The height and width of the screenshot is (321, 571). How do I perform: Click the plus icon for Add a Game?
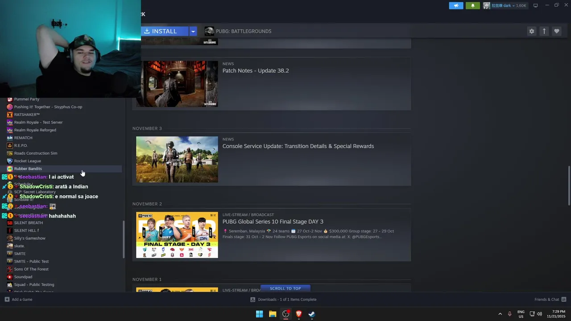[x=7, y=300]
